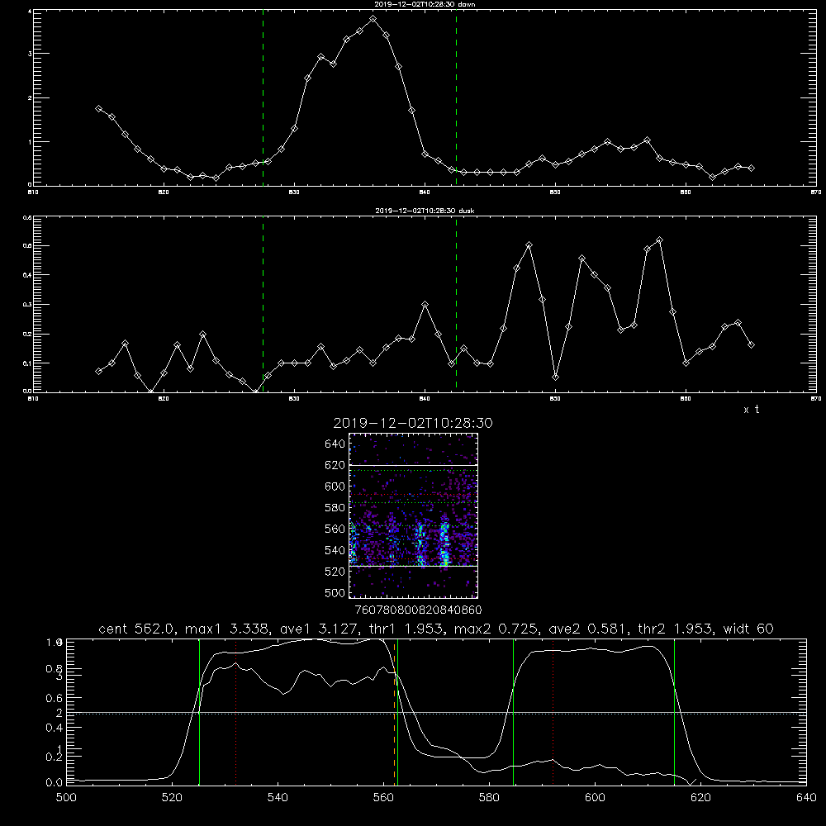Click the right green dashed line in dusk plot
The height and width of the screenshot is (826, 826).
point(456,306)
